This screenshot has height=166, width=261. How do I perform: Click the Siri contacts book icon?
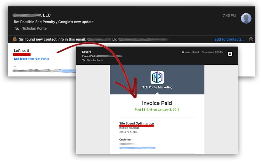pos(15,39)
